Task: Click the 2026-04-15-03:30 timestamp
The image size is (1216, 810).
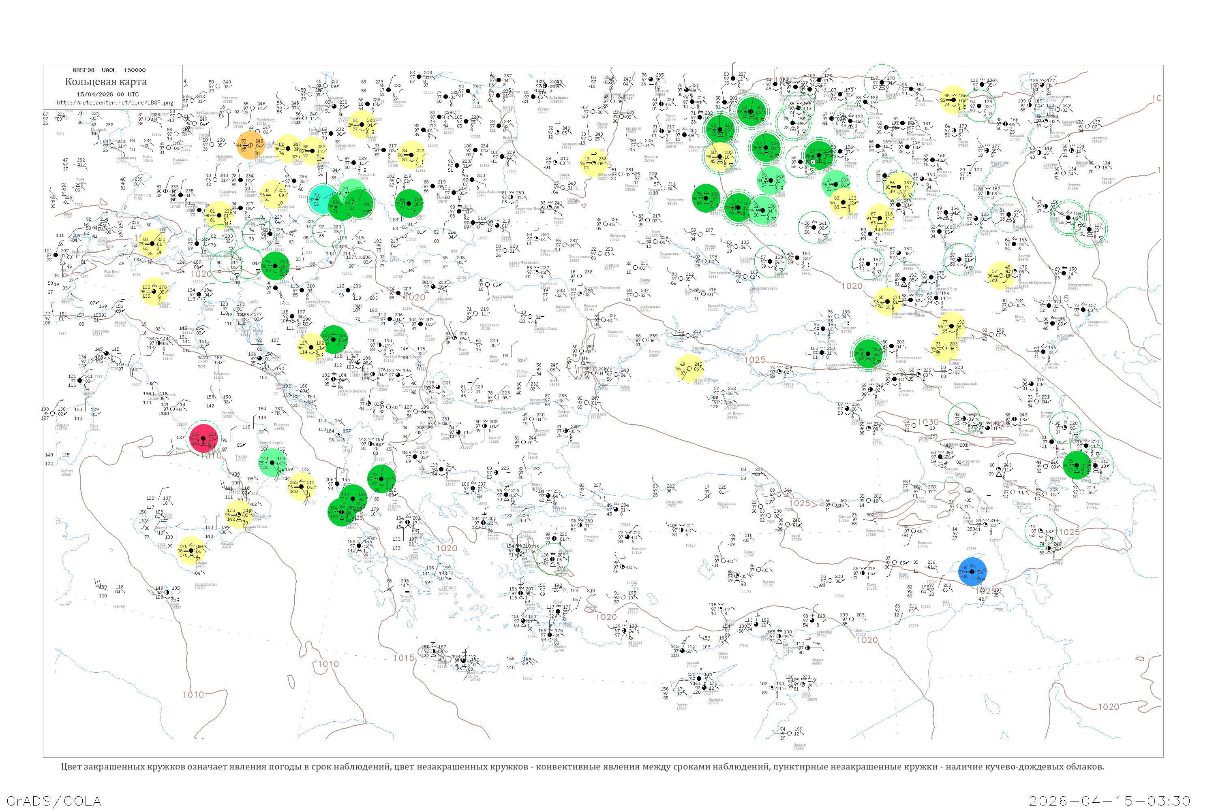Action: pyautogui.click(x=1109, y=801)
